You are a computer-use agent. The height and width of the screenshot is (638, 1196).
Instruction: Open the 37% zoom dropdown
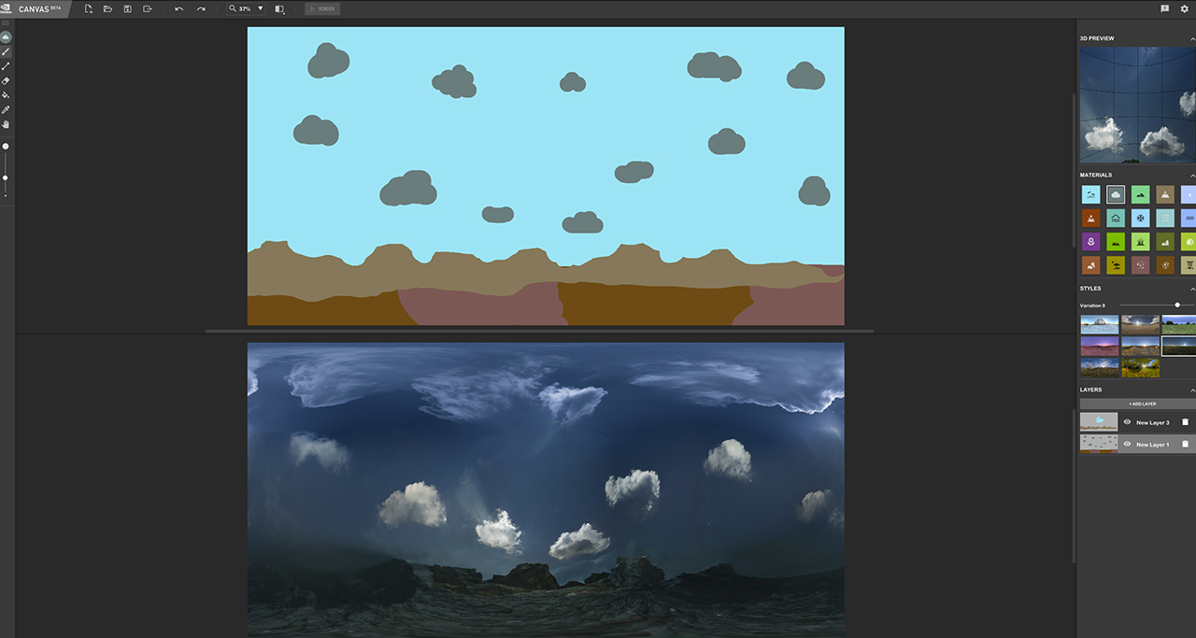pos(260,8)
